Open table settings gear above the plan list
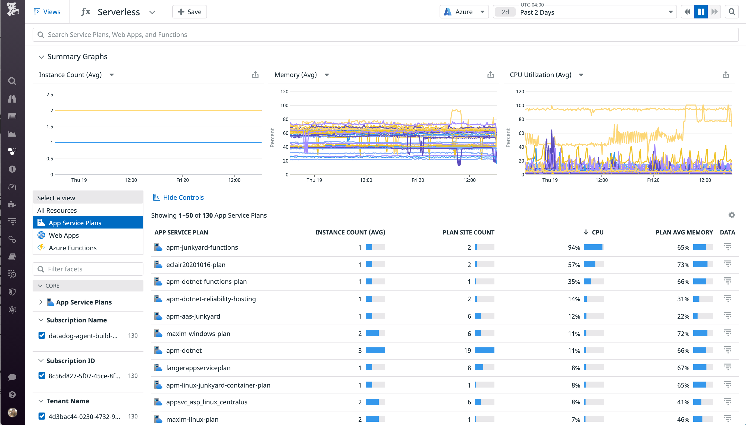Screen dimensions: 746x425 [x=732, y=215]
